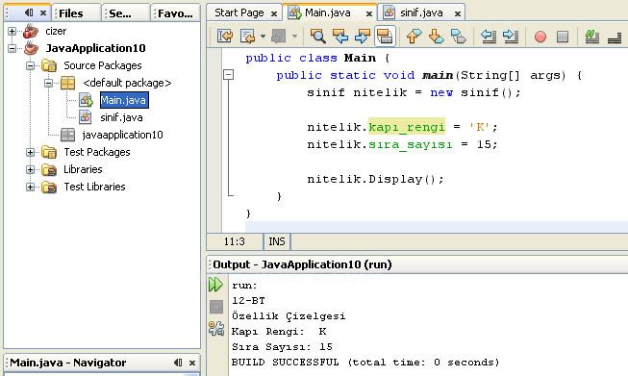
Task: Select the Main.java editor tab
Action: point(328,13)
